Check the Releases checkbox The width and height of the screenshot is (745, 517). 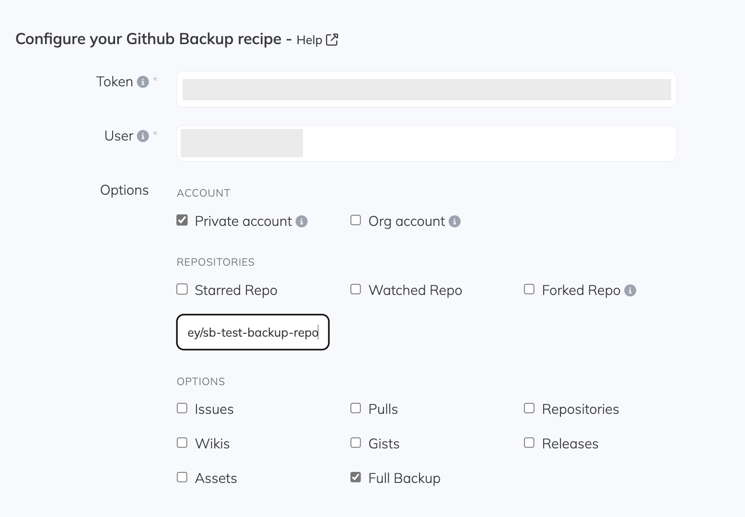529,443
